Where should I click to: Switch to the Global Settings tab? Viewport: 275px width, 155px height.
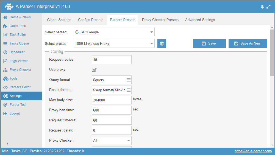click(x=59, y=20)
